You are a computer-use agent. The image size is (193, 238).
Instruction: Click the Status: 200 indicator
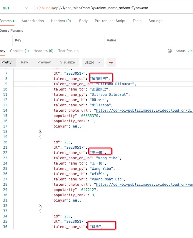pos(184,51)
